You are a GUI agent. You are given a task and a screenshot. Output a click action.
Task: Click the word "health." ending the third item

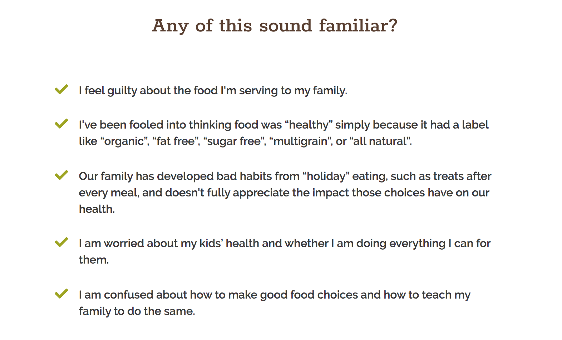[x=97, y=209]
